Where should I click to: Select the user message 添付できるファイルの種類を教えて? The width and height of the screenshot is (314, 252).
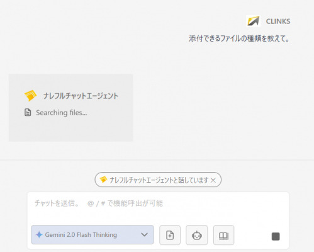pos(240,38)
